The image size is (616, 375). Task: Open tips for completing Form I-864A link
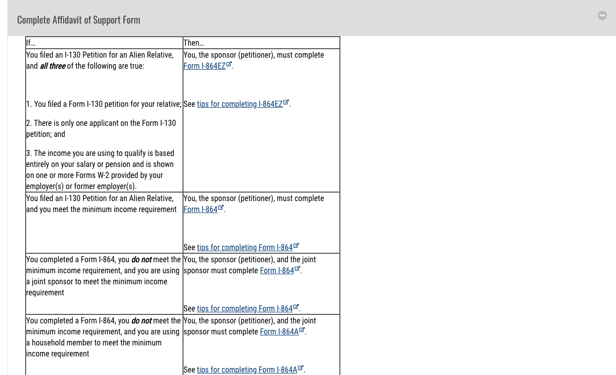[x=247, y=369]
